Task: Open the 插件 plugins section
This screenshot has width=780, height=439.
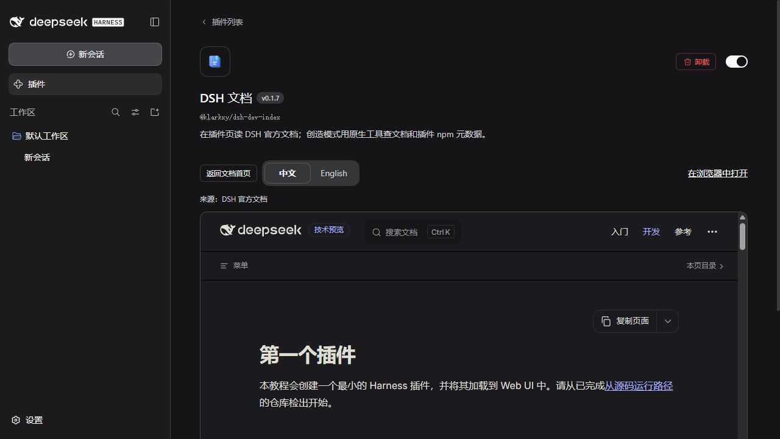Action: click(x=85, y=84)
